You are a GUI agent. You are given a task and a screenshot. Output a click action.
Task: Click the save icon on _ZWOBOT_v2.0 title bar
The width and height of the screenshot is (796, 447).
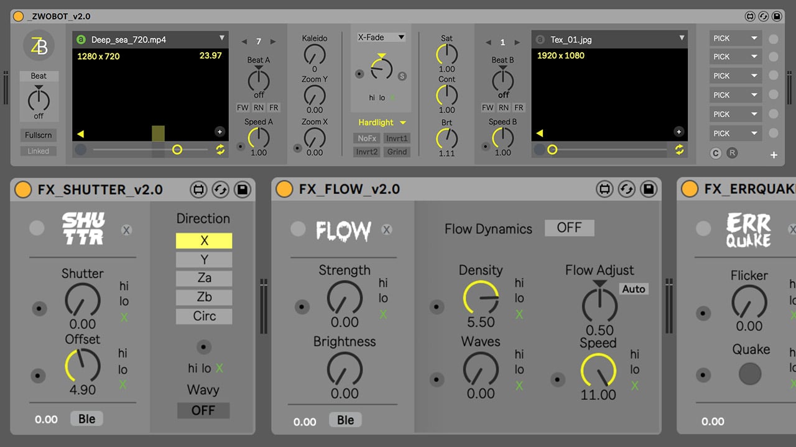pyautogui.click(x=775, y=17)
